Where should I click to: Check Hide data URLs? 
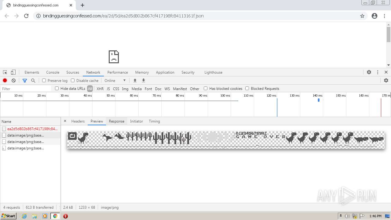click(x=57, y=88)
